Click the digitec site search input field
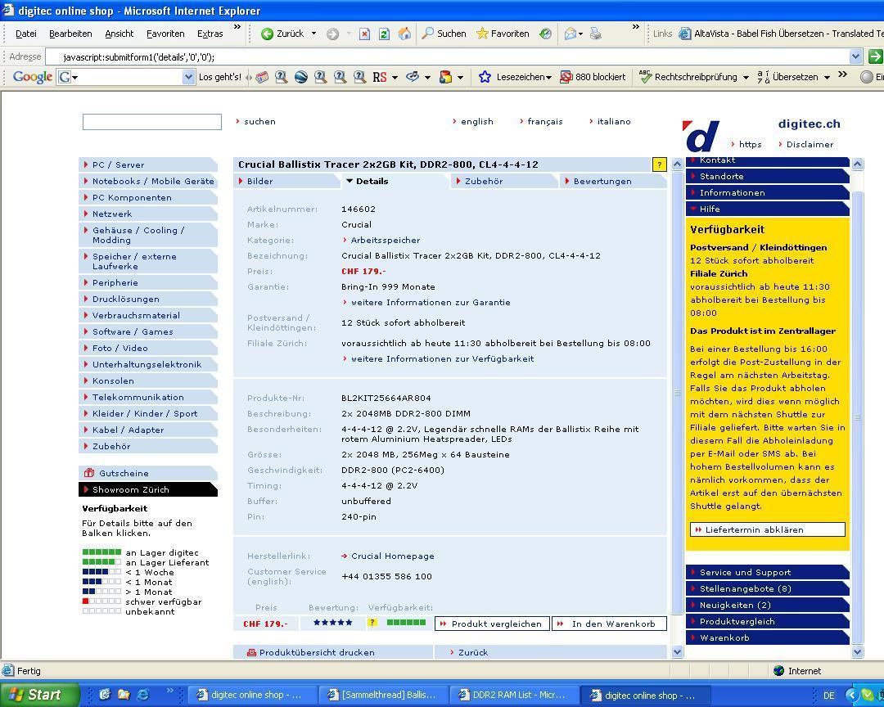This screenshot has width=884, height=707. tap(151, 122)
